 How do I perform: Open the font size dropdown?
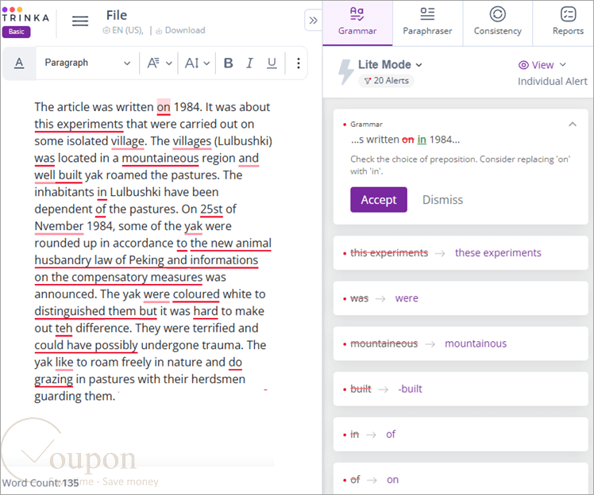(x=159, y=63)
